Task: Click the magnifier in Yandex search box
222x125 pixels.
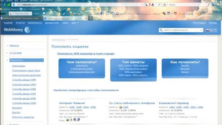Action: click(x=209, y=5)
